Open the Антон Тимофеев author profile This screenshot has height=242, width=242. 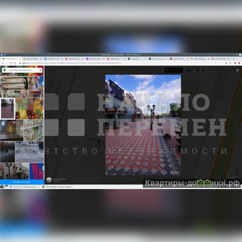pos(59,179)
